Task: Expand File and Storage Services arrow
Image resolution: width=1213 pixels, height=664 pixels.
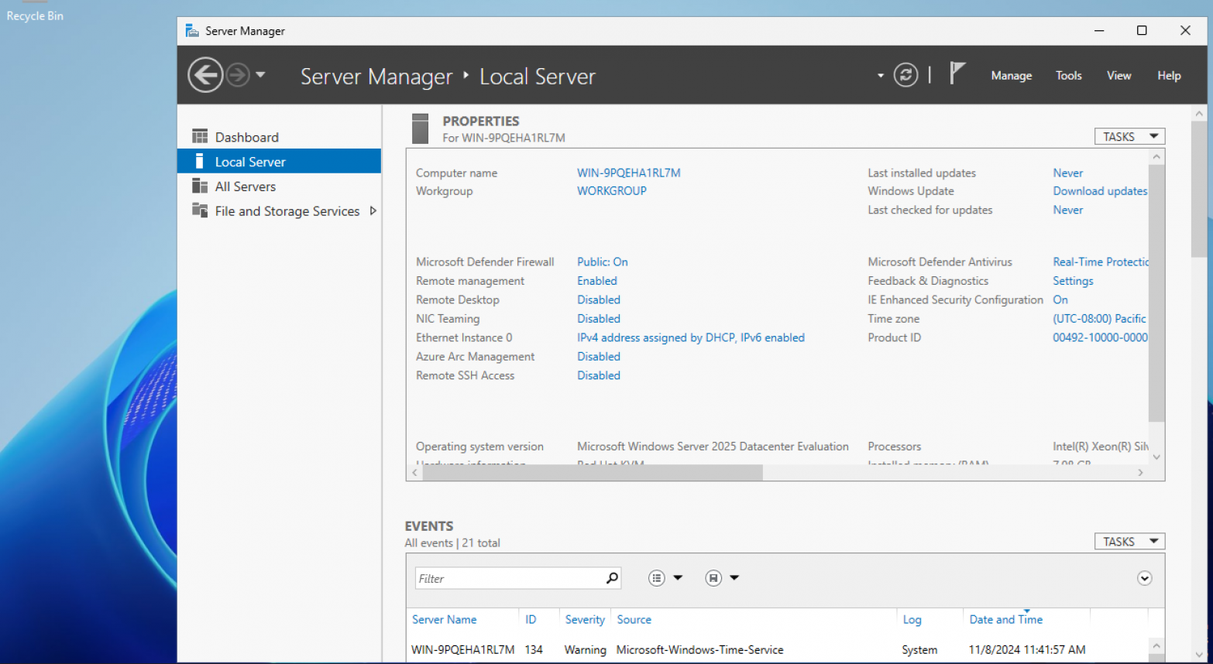Action: 373,210
